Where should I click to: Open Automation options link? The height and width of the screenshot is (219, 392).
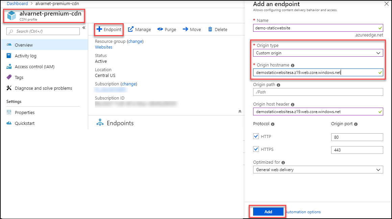coord(303,212)
